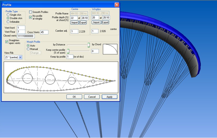This screenshot has height=138, width=217.
Task: Click the by Distance/by Chord slider handle
Action: [x=89, y=45]
